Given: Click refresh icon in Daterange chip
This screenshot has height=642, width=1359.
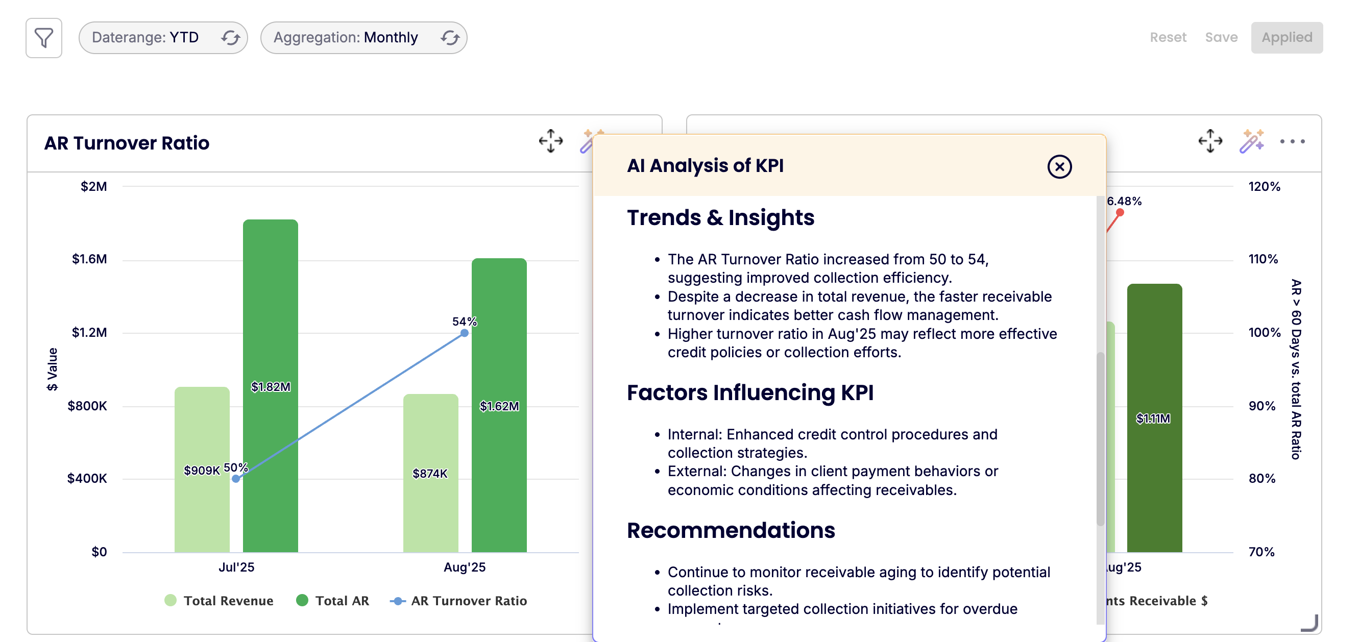Looking at the screenshot, I should point(231,38).
